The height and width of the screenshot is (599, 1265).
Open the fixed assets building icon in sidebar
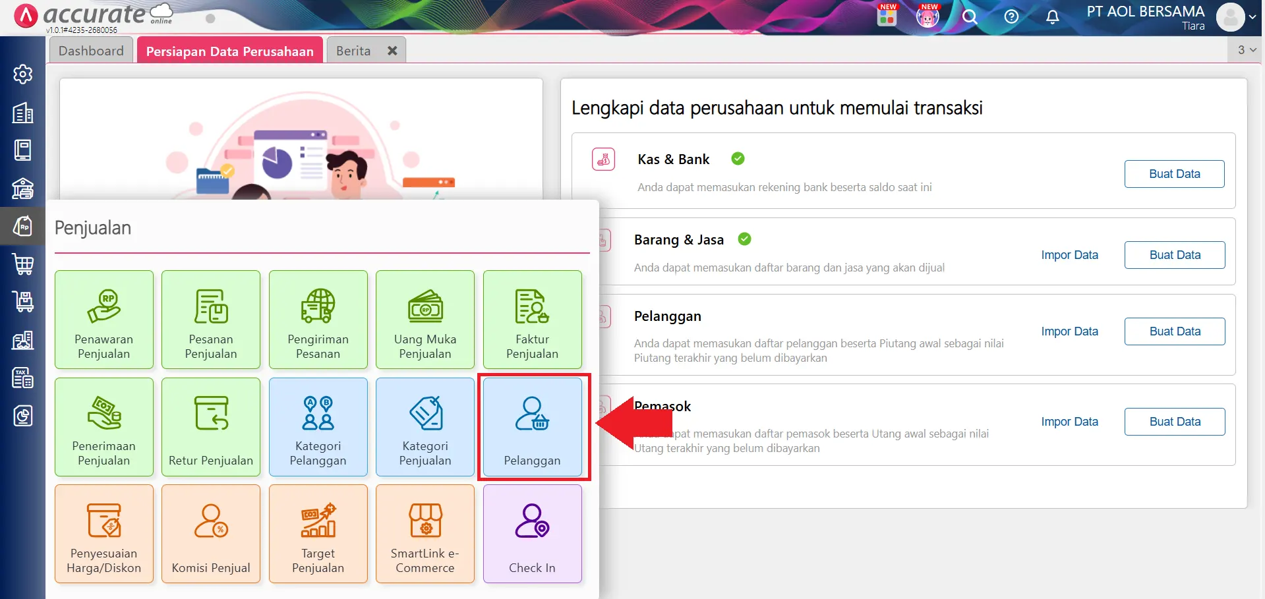pyautogui.click(x=23, y=340)
